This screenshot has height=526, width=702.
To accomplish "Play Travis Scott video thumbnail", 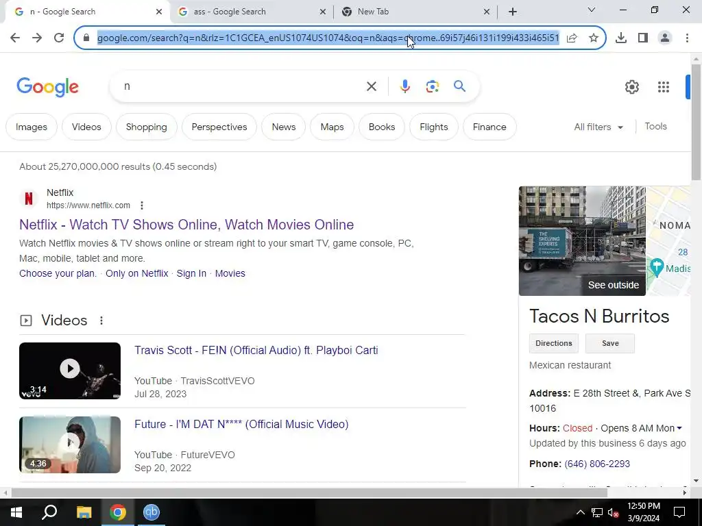I will click(70, 371).
